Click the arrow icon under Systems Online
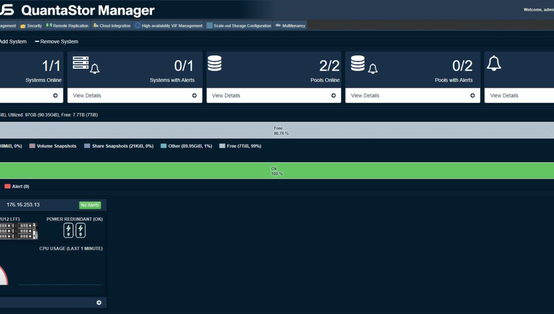 [55, 95]
